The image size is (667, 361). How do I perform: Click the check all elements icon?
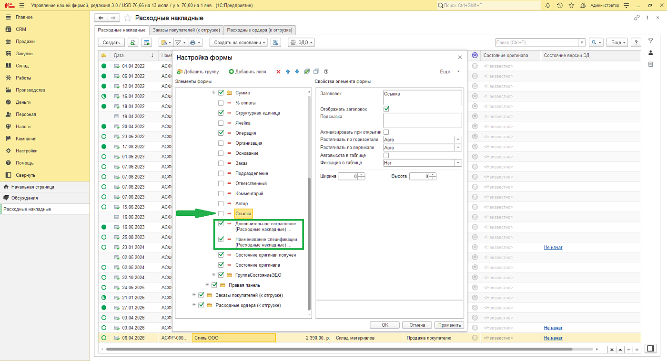[307, 72]
